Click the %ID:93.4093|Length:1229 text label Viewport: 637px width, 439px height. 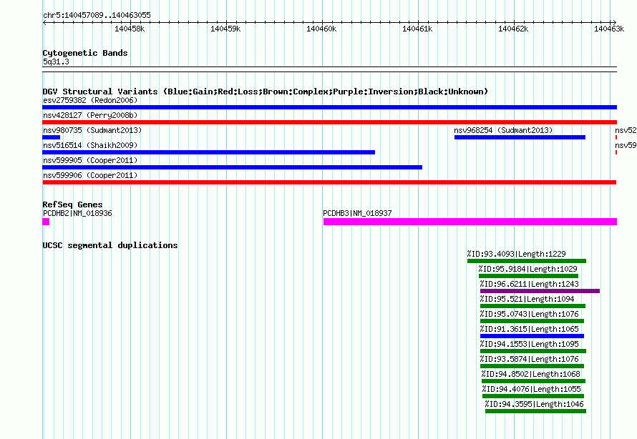(516, 254)
